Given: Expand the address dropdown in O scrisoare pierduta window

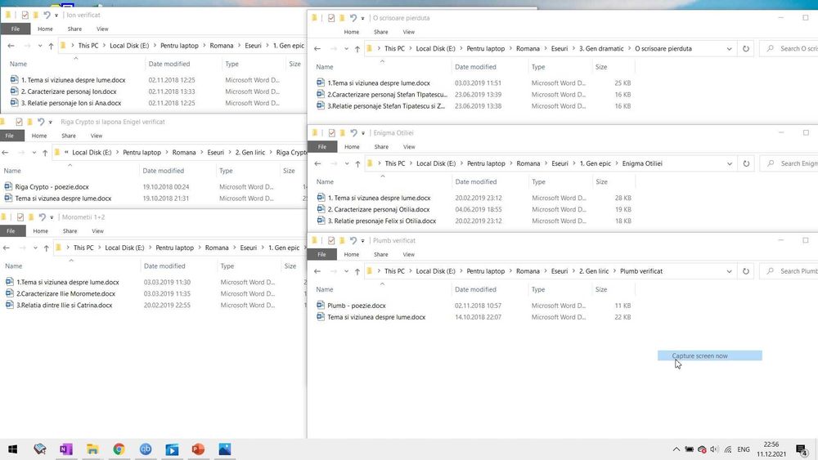Looking at the screenshot, I should 730,48.
